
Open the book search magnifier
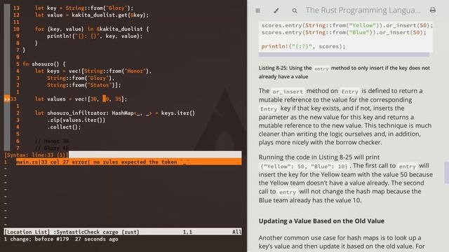295,10
